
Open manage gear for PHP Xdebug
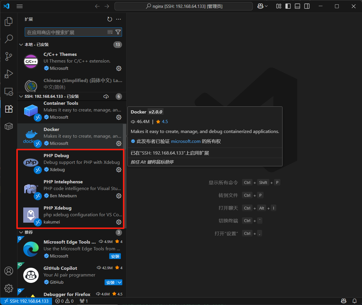click(119, 222)
